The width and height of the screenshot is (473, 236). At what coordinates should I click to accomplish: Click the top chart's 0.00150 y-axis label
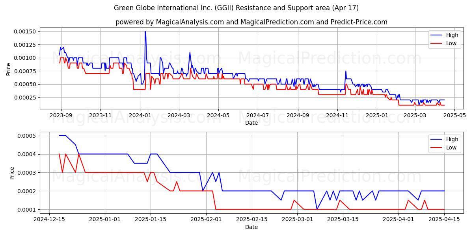26,31
